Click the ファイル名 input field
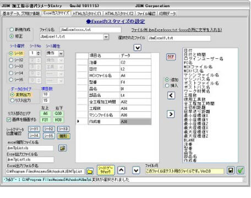The image size is (251, 198). click(x=91, y=30)
